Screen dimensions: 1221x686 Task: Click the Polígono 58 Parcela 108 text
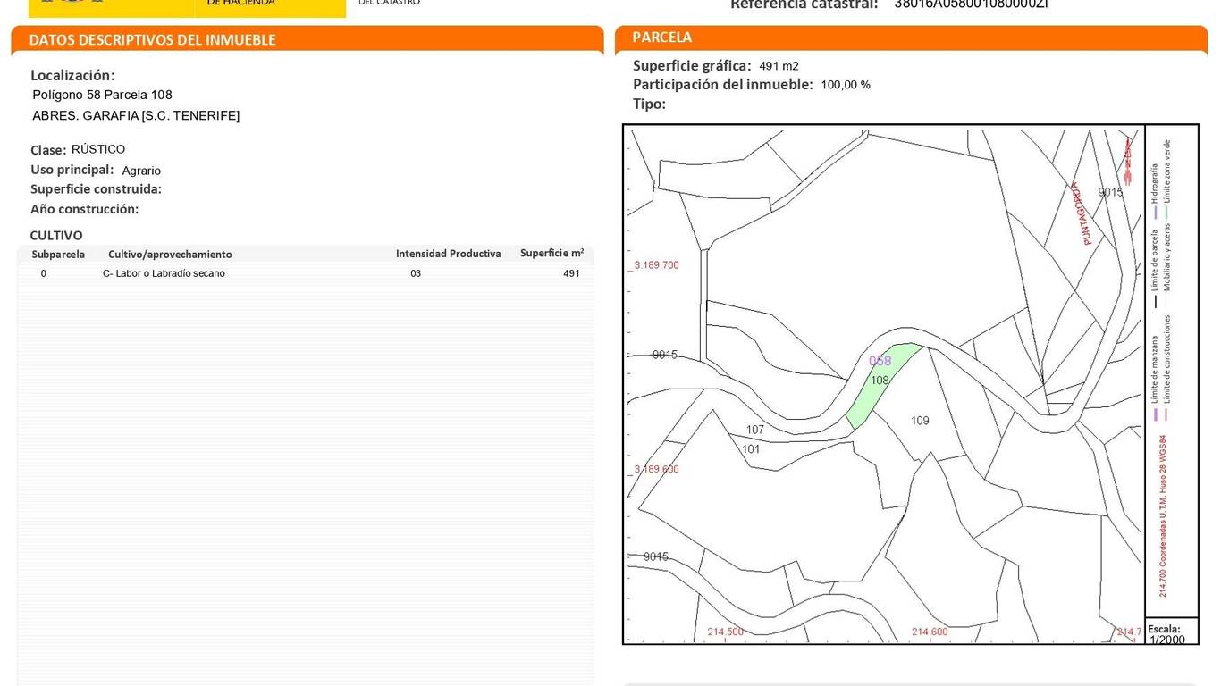click(x=103, y=95)
